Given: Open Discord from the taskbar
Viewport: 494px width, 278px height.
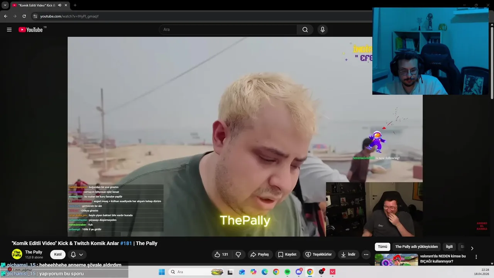Looking at the screenshot, I should point(298,272).
